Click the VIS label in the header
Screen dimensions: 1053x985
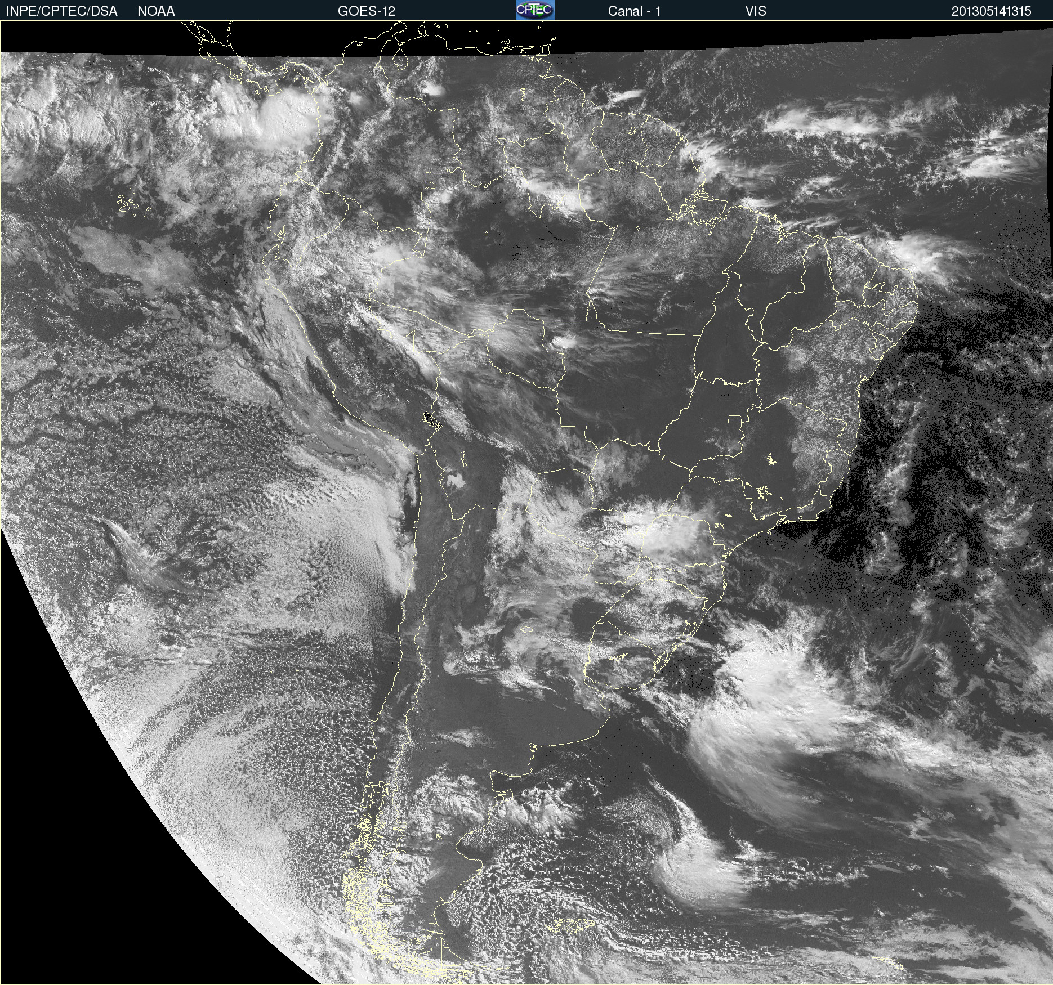[756, 11]
